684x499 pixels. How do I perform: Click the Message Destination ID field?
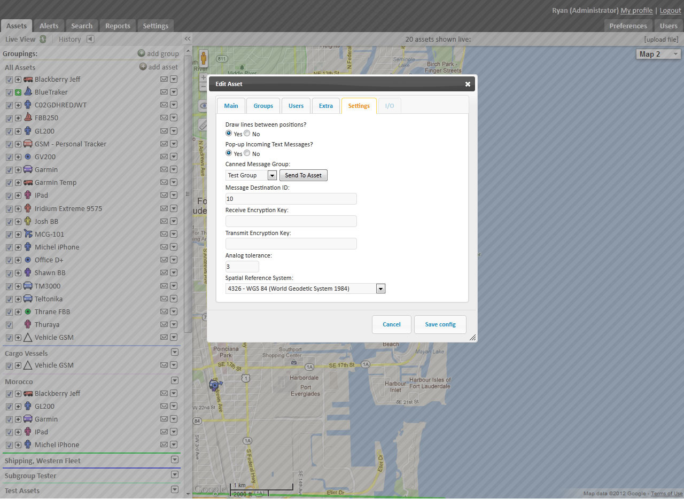291,199
